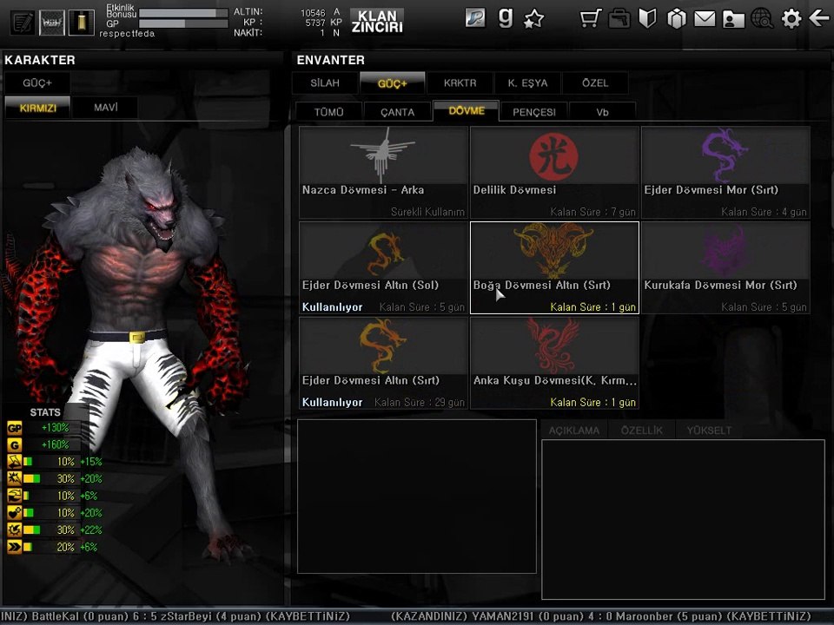The image size is (834, 625).
Task: Go back with the arrow icon
Action: (x=819, y=19)
